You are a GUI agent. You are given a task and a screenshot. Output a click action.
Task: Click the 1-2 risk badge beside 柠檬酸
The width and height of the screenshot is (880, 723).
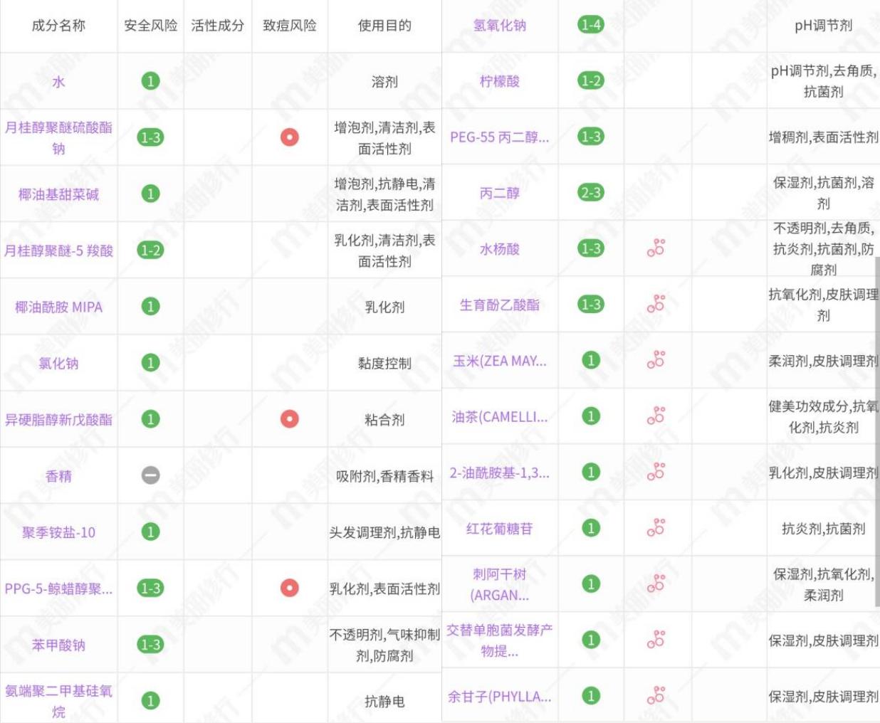(x=590, y=80)
